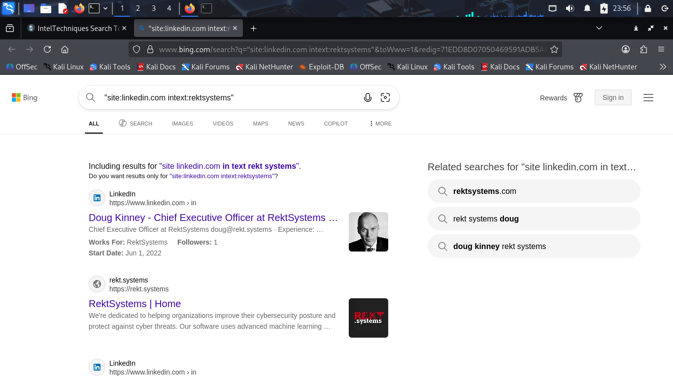This screenshot has width=673, height=378.
Task: Switch to the IMAGES results tab
Action: pyautogui.click(x=182, y=124)
